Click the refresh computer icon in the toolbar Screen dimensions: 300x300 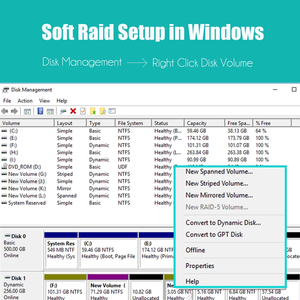[x=62, y=111]
